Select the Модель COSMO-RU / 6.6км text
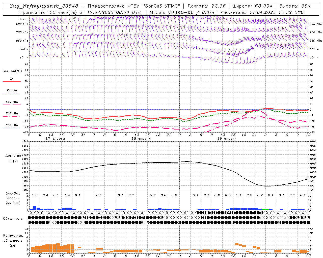 [x=182, y=12]
